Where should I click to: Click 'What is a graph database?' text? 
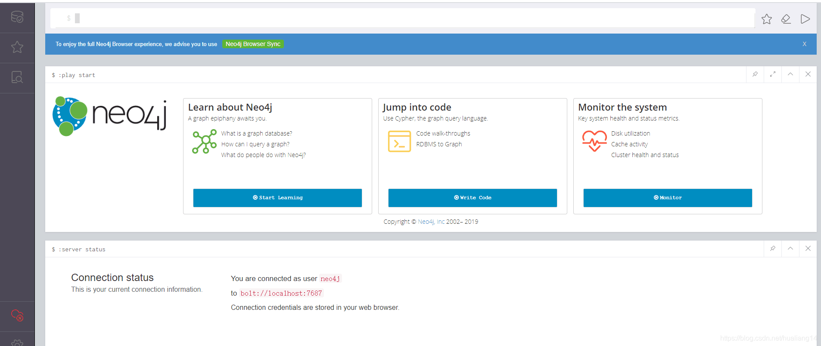click(x=257, y=133)
